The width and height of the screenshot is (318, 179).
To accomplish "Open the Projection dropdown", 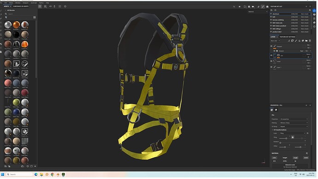I will point(294,119).
